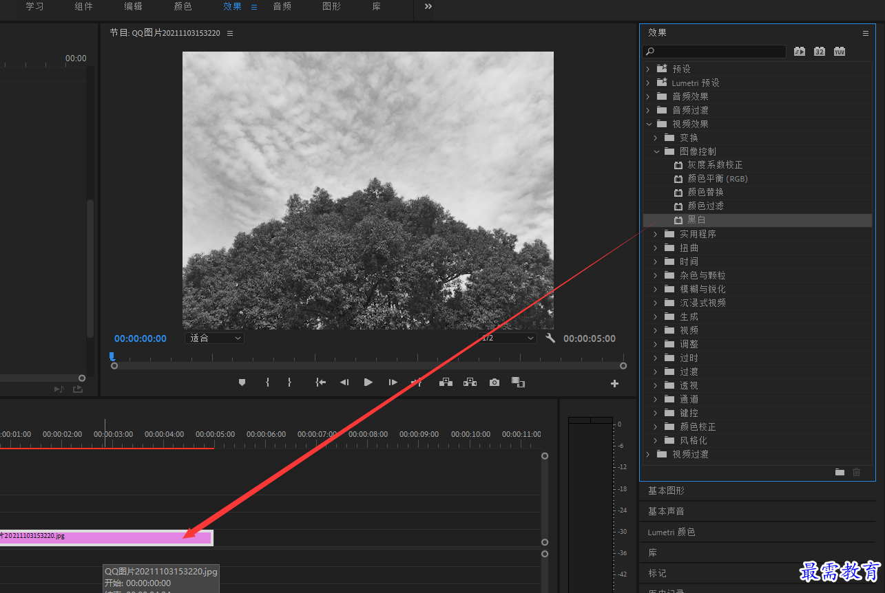Screen dimensions: 885x593
Task: Go to In point button
Action: 320,382
